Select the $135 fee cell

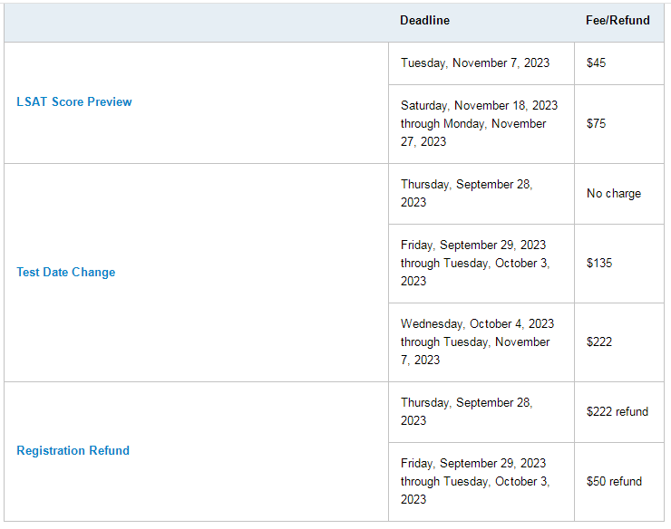pyautogui.click(x=619, y=264)
